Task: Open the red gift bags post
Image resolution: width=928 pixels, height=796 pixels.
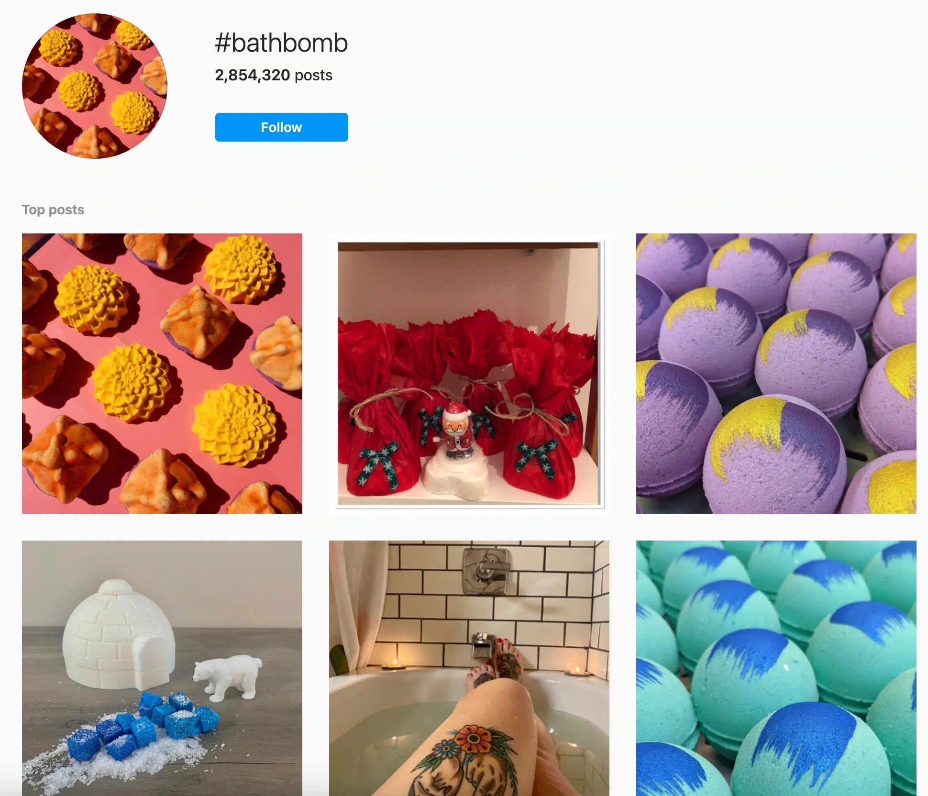Action: [x=469, y=374]
